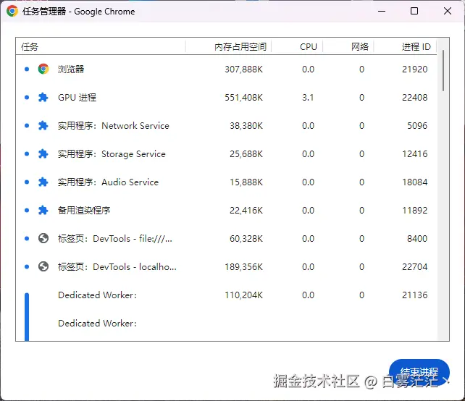Select the GPU 进程 row
465x401 pixels.
click(226, 97)
